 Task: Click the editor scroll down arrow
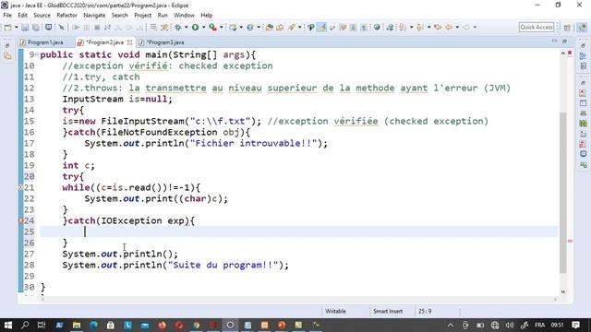pos(563,291)
